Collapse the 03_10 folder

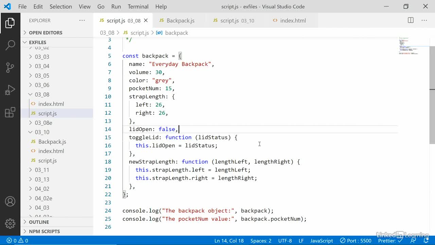point(42,132)
